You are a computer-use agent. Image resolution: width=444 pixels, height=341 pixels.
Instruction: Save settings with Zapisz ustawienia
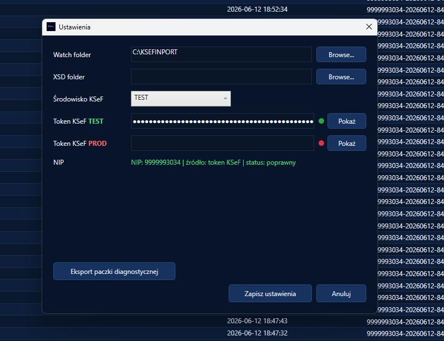[x=270, y=293]
